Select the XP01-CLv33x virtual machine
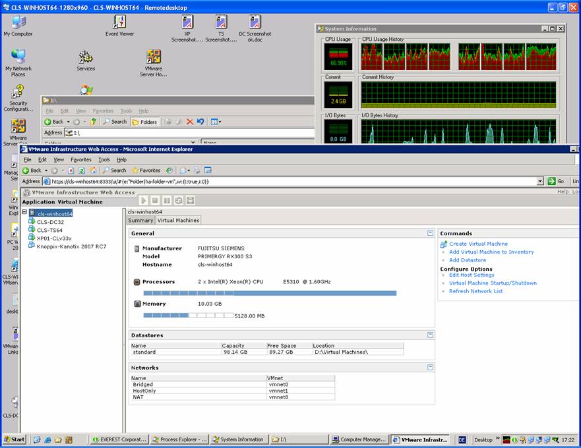Viewport: 581px width, 448px height. [x=54, y=238]
